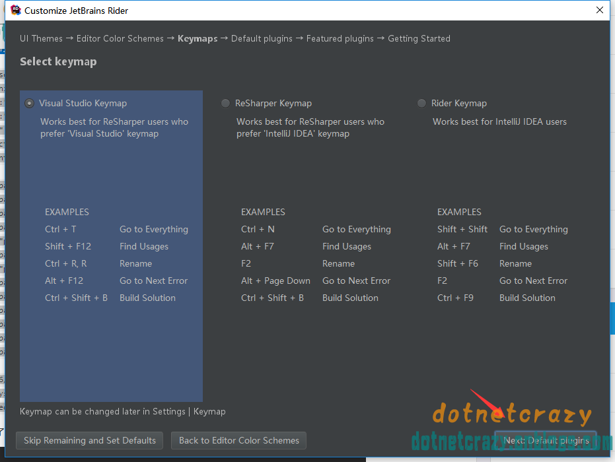Click 'Ctrl + N' shortcut in ReSharper examples
Image resolution: width=615 pixels, height=462 pixels.
pyautogui.click(x=258, y=229)
